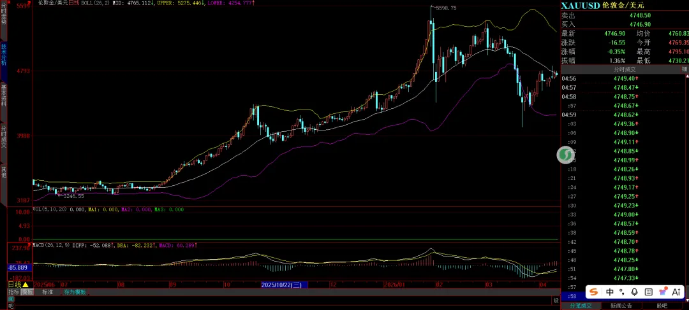Click the 振幅 value 1.36%

[618, 61]
